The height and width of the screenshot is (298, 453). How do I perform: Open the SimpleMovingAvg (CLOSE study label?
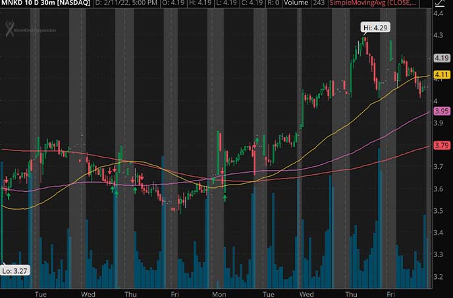(373, 3)
